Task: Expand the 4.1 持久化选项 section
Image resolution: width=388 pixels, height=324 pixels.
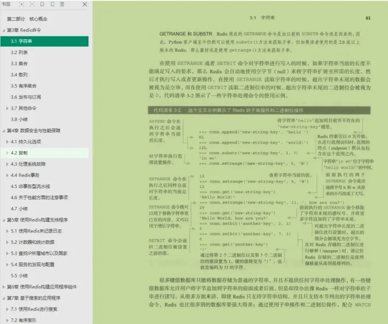Action: 8,142
